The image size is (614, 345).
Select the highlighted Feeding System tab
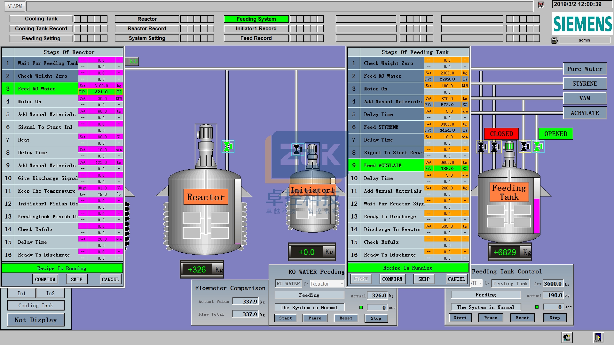256,19
